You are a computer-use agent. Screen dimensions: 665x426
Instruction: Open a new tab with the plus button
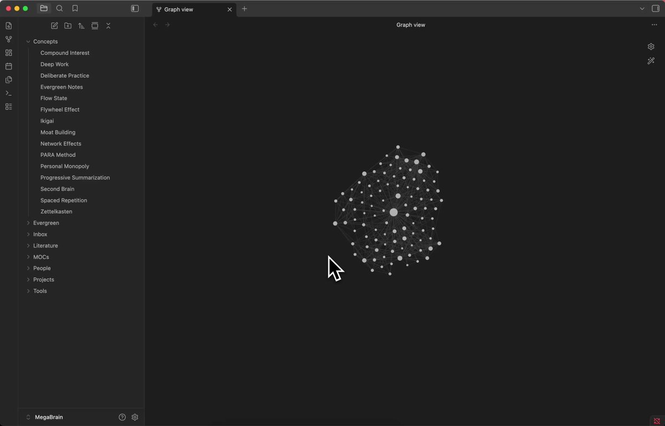[x=244, y=9]
